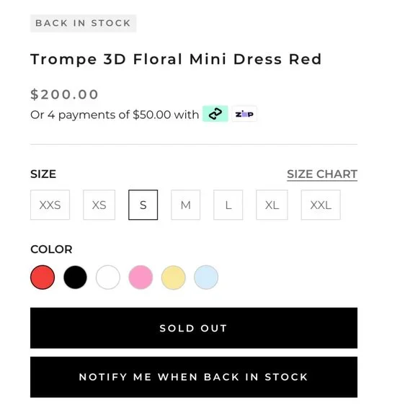Click the Afterpay payment icon

215,114
